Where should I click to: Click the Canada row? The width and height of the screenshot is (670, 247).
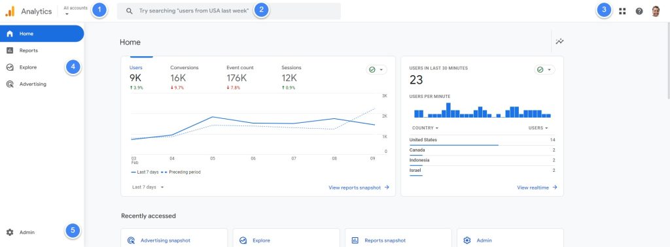(x=482, y=150)
